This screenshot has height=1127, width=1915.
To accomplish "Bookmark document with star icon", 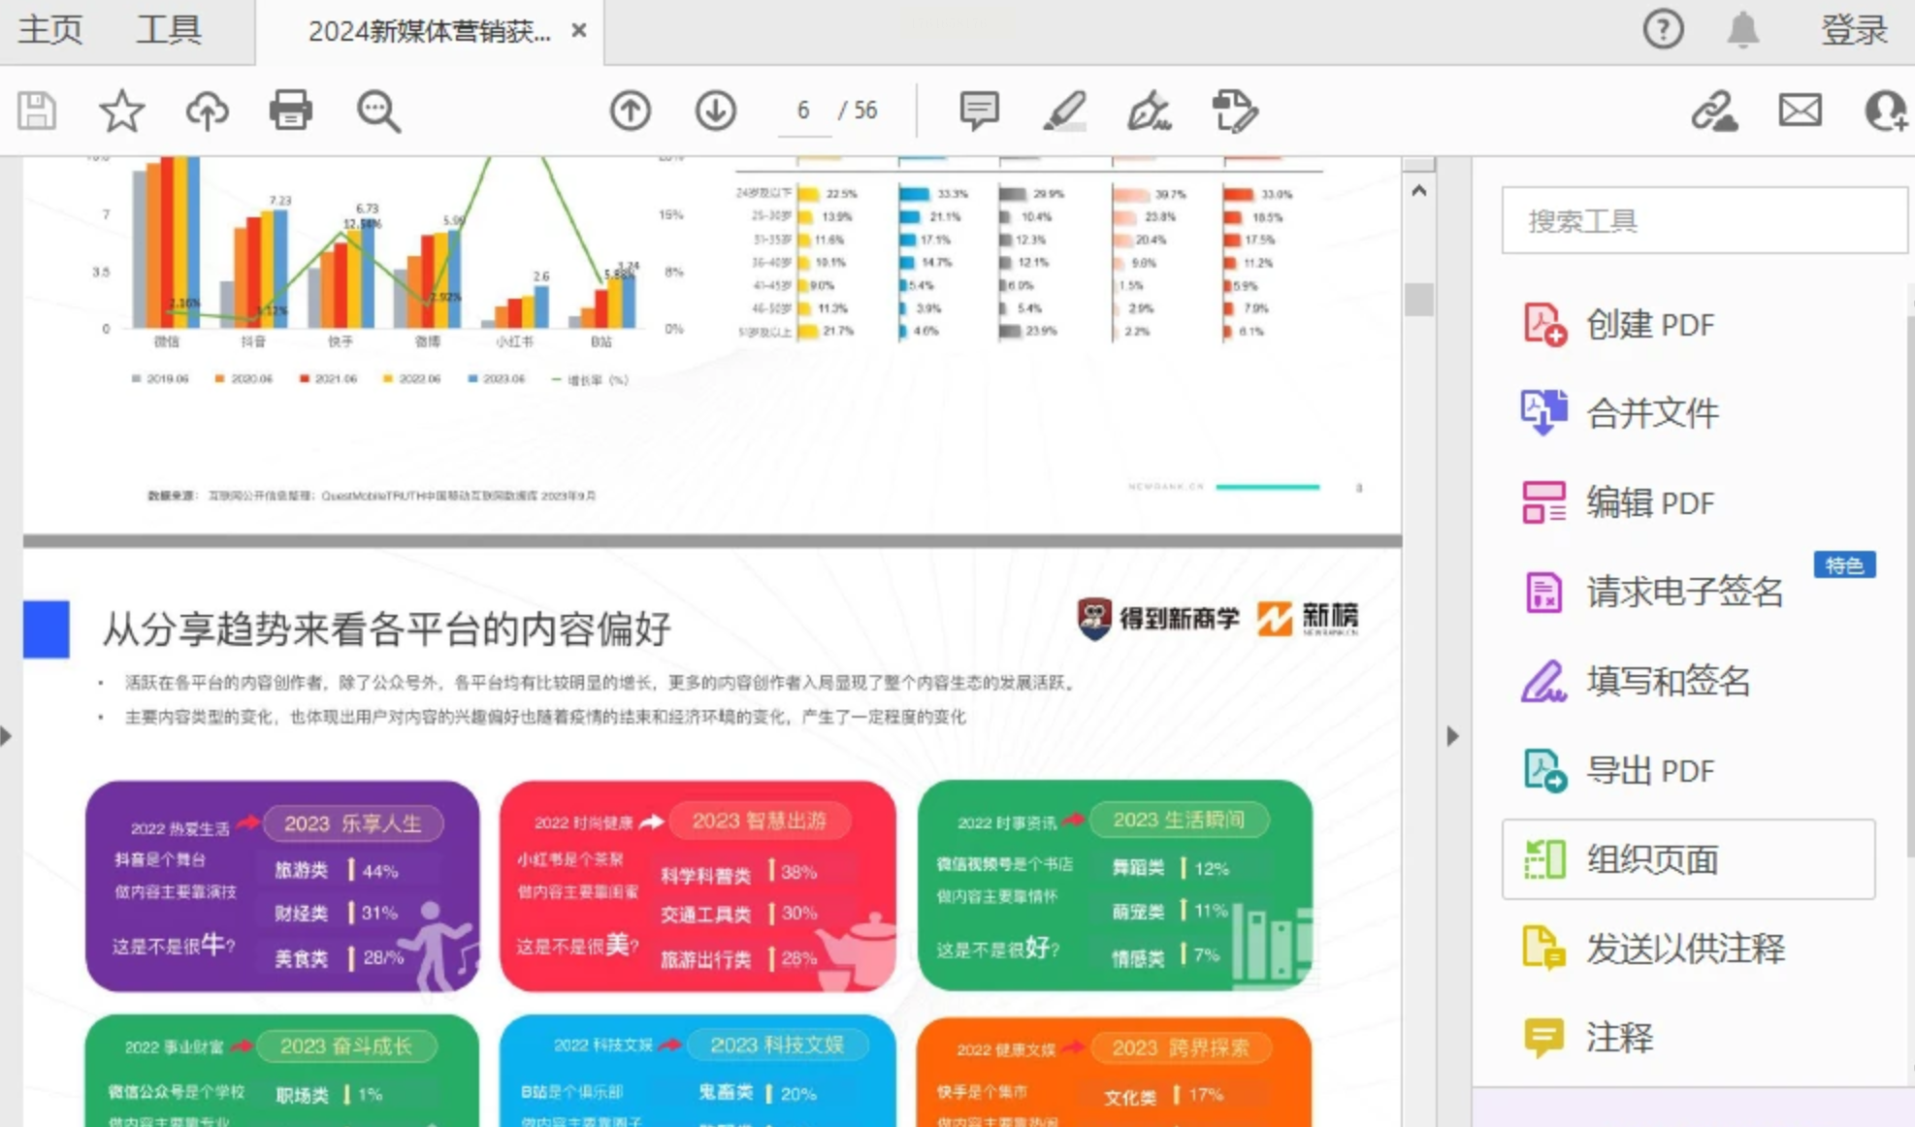I will tap(121, 111).
